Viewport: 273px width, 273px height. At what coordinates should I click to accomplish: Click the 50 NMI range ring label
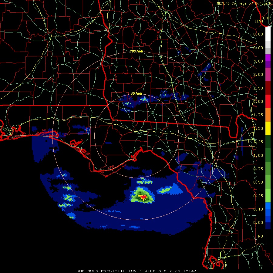pyautogui.click(x=136, y=93)
